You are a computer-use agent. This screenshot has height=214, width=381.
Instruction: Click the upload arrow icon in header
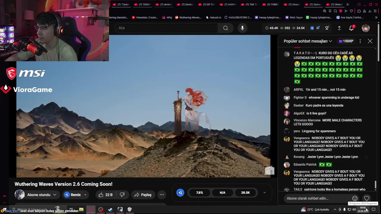pos(339,28)
